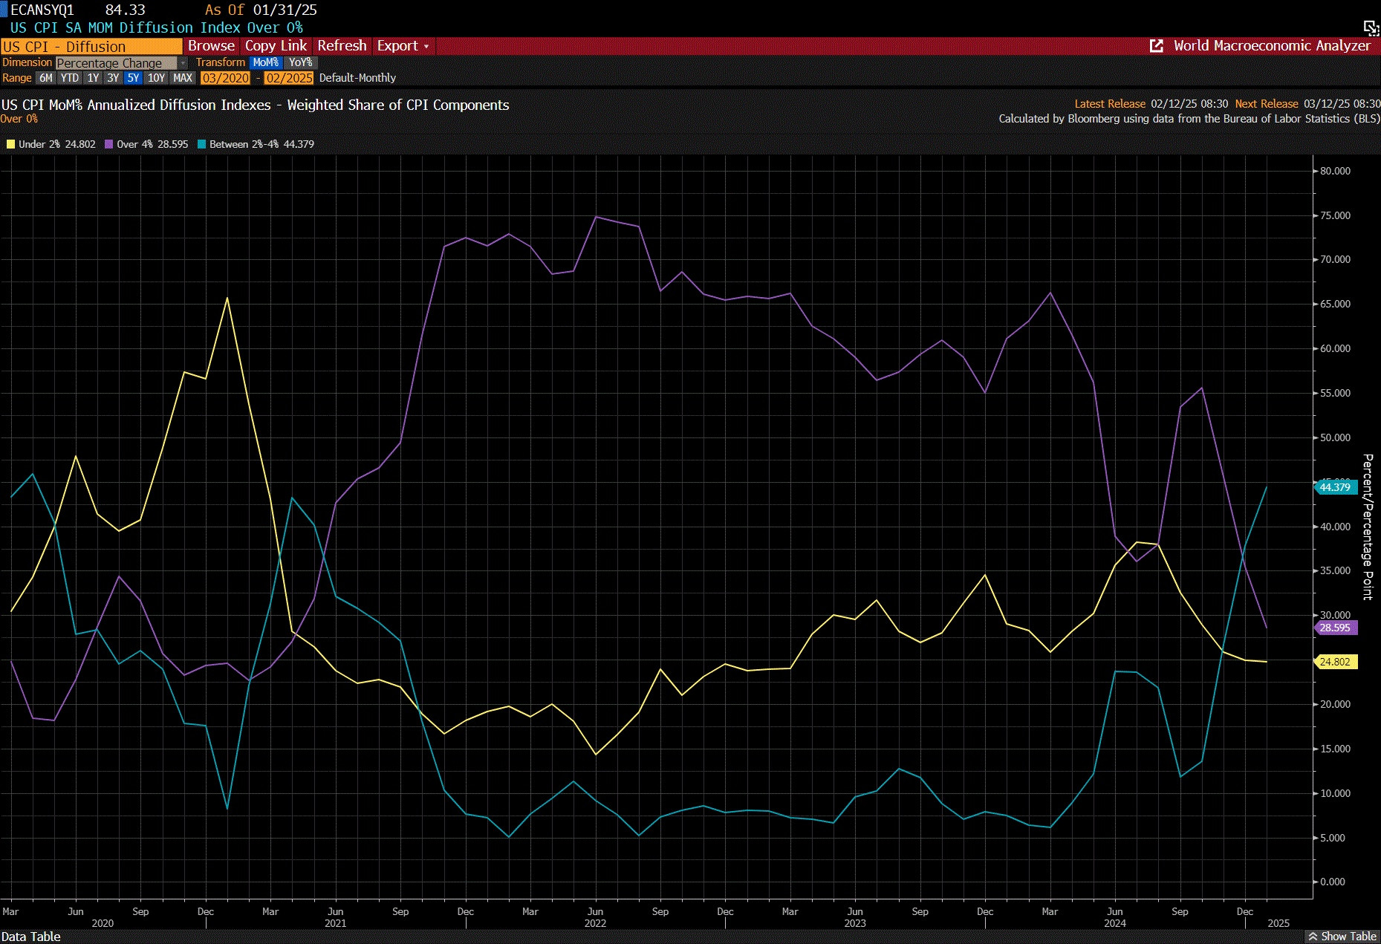This screenshot has width=1381, height=944.
Task: Click the 2022 year label on x-axis
Action: tap(595, 923)
